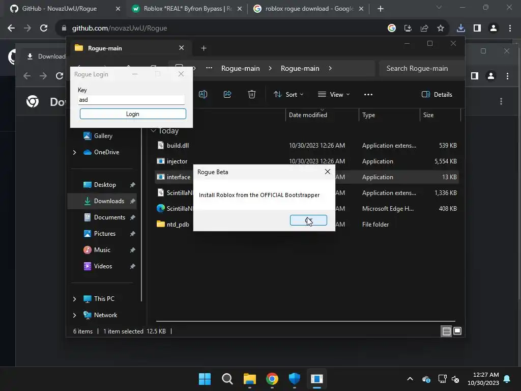Click the Share icon in Explorer toolbar
521x391 pixels.
(x=227, y=94)
